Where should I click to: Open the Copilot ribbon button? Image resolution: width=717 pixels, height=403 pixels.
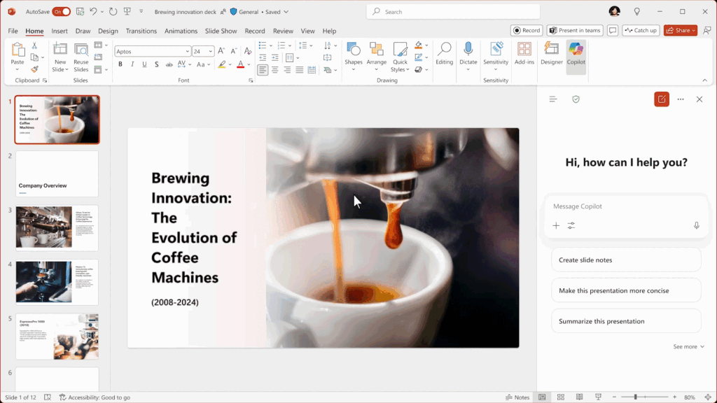point(576,53)
